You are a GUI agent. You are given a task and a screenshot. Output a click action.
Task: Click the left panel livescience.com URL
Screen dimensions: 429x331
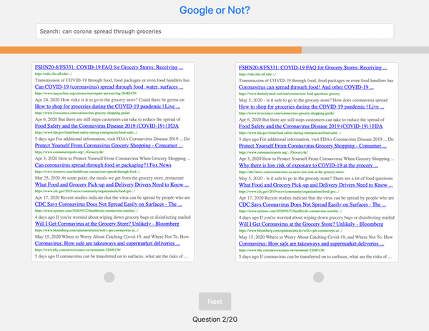click(82, 113)
